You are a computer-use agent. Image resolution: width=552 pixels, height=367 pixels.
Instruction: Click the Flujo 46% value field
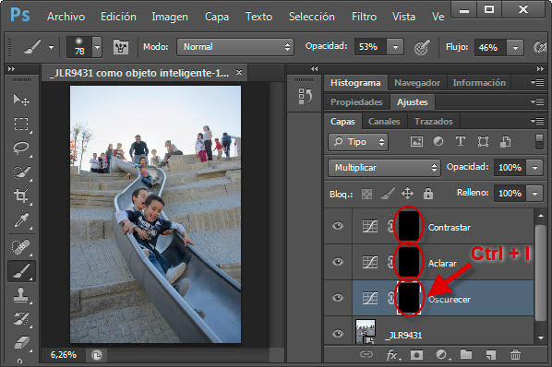pos(490,47)
